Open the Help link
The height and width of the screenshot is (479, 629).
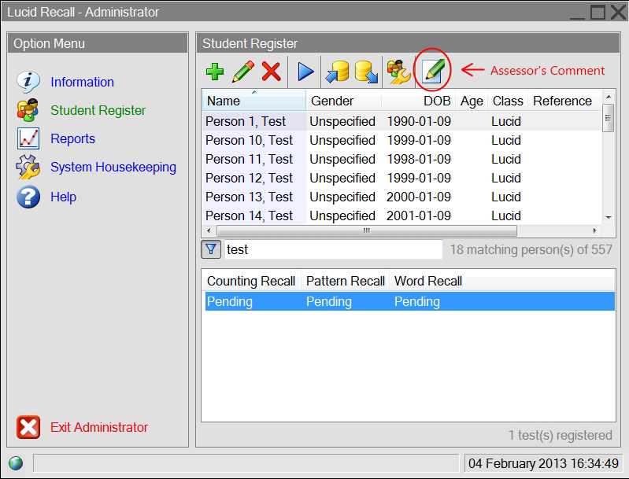coord(64,197)
